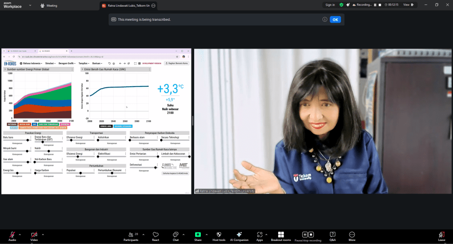Image resolution: width=453 pixels, height=244 pixels.
Task: Open the Participants panel
Action: (131, 235)
